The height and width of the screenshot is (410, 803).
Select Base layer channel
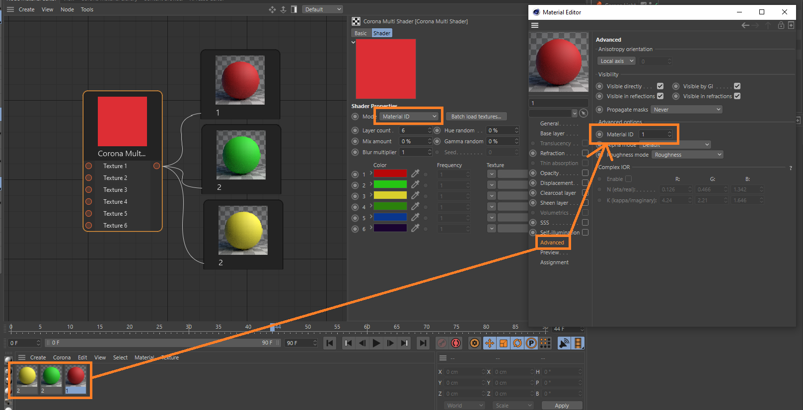[552, 133]
